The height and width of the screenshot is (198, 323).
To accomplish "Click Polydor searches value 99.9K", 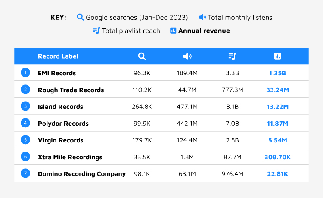I will (142, 124).
